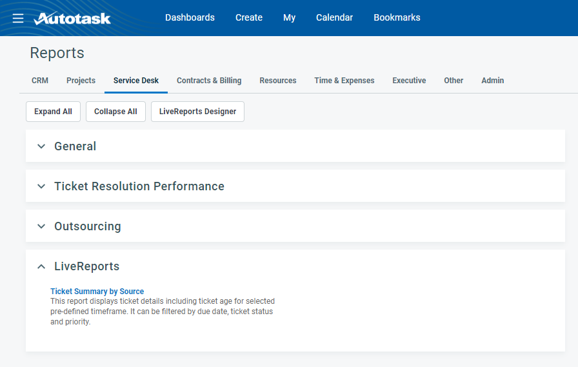The height and width of the screenshot is (367, 578).
Task: Click the Ticket Summary report description text
Action: coord(163,312)
